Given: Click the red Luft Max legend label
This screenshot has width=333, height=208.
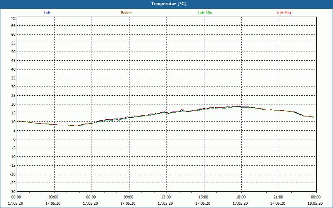Looking at the screenshot, I should (x=284, y=13).
